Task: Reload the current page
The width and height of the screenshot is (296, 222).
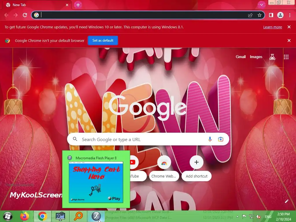Action: 25,15
